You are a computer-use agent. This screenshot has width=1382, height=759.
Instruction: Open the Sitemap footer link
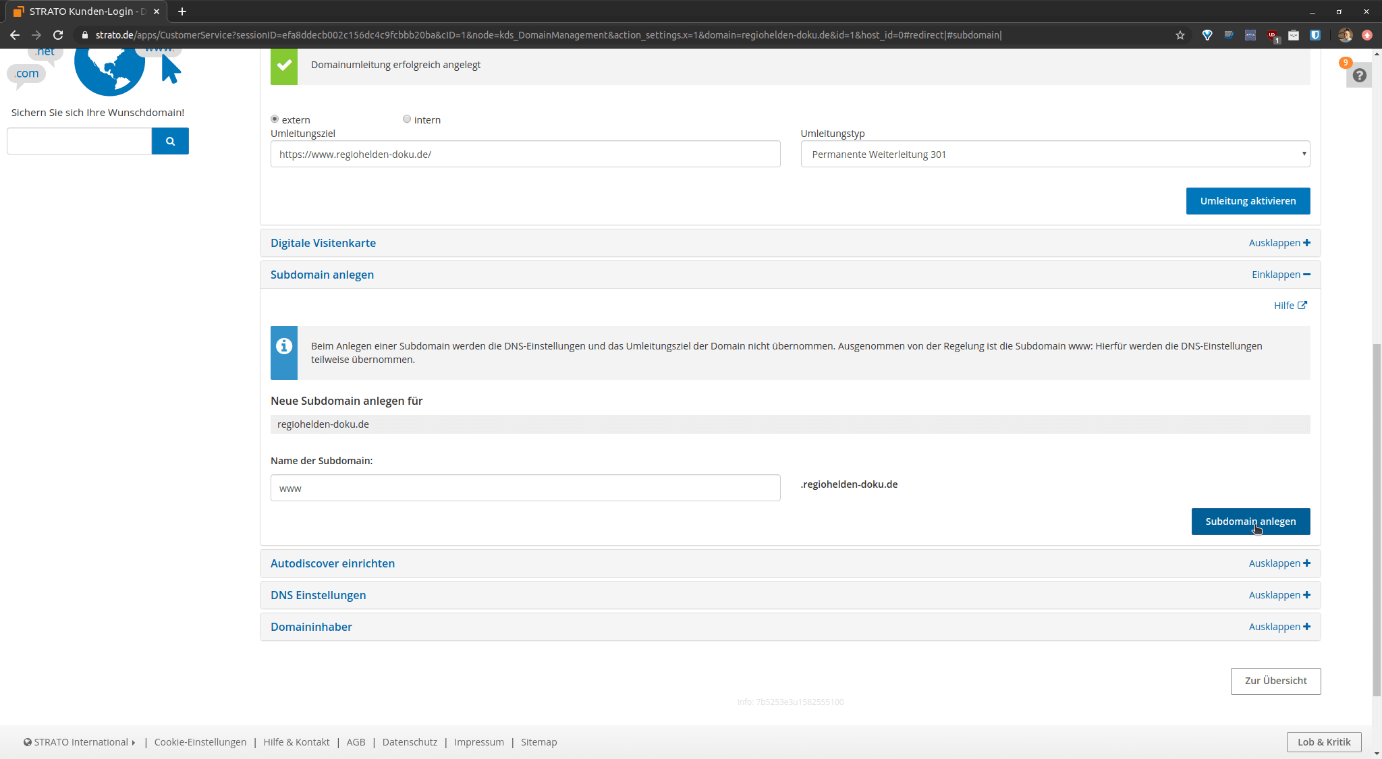click(538, 742)
